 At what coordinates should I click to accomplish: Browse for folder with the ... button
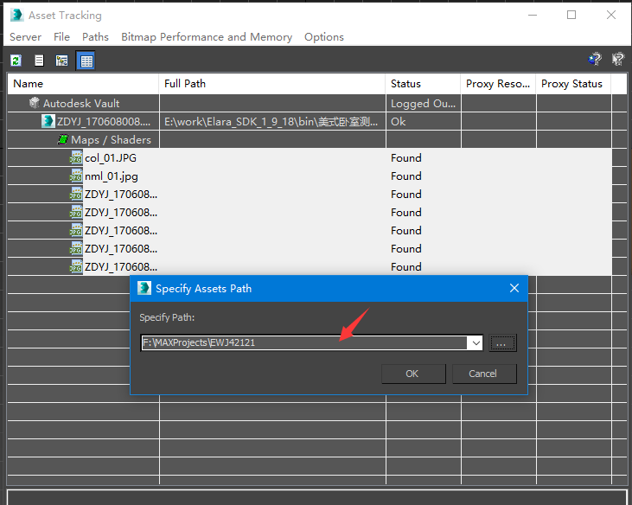pos(502,343)
